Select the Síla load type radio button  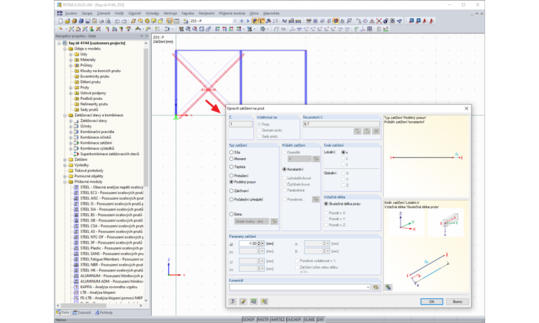(231, 152)
